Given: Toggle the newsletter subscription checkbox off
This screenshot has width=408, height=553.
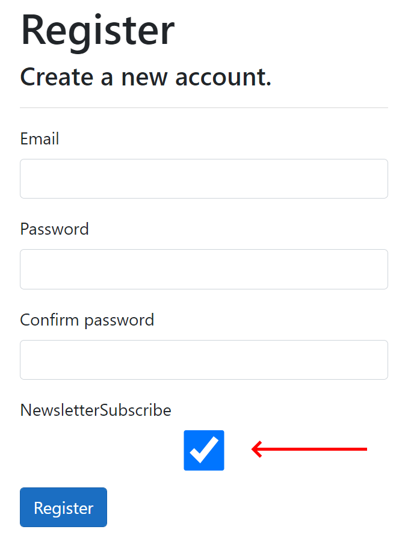Looking at the screenshot, I should pos(204,450).
